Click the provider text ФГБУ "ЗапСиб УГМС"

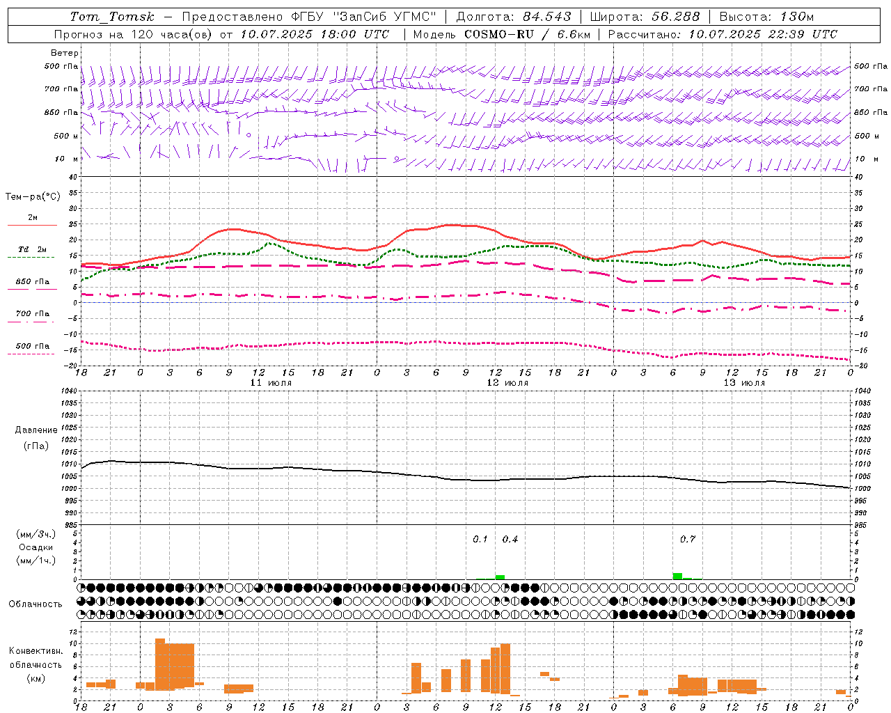(x=363, y=17)
